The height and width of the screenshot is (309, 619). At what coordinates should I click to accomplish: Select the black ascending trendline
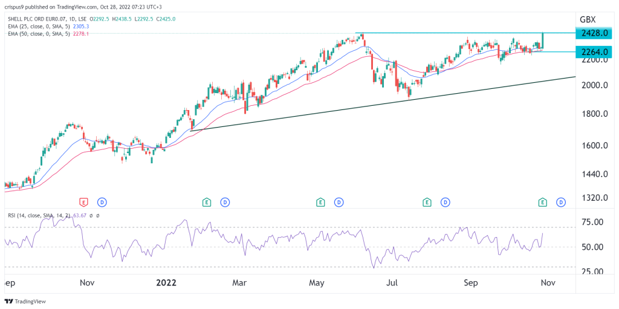(383, 103)
